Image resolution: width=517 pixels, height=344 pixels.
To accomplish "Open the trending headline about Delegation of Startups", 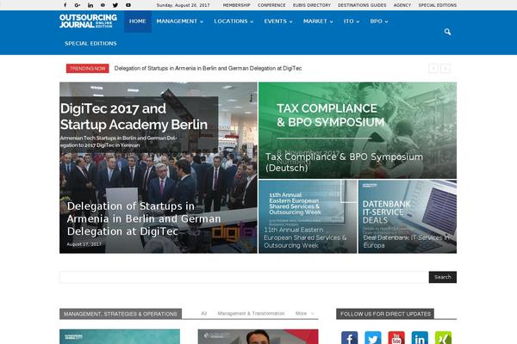I will (208, 69).
